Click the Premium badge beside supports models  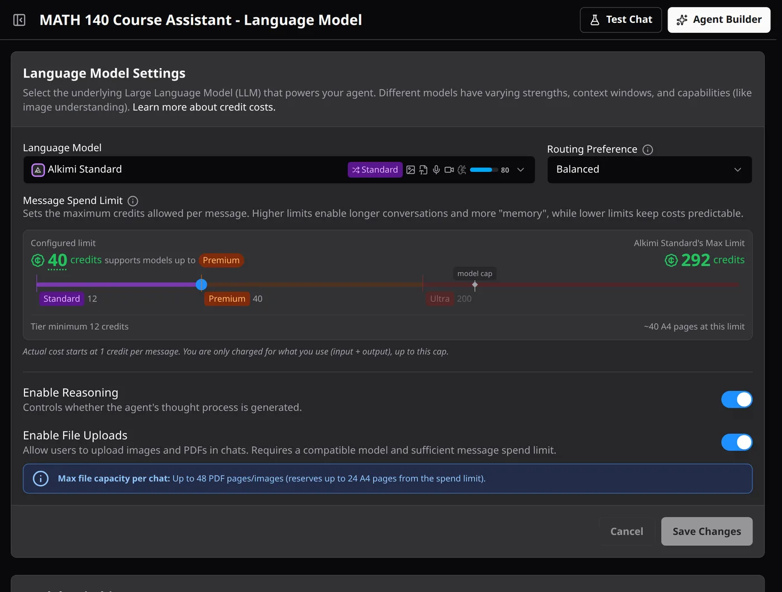coord(221,261)
